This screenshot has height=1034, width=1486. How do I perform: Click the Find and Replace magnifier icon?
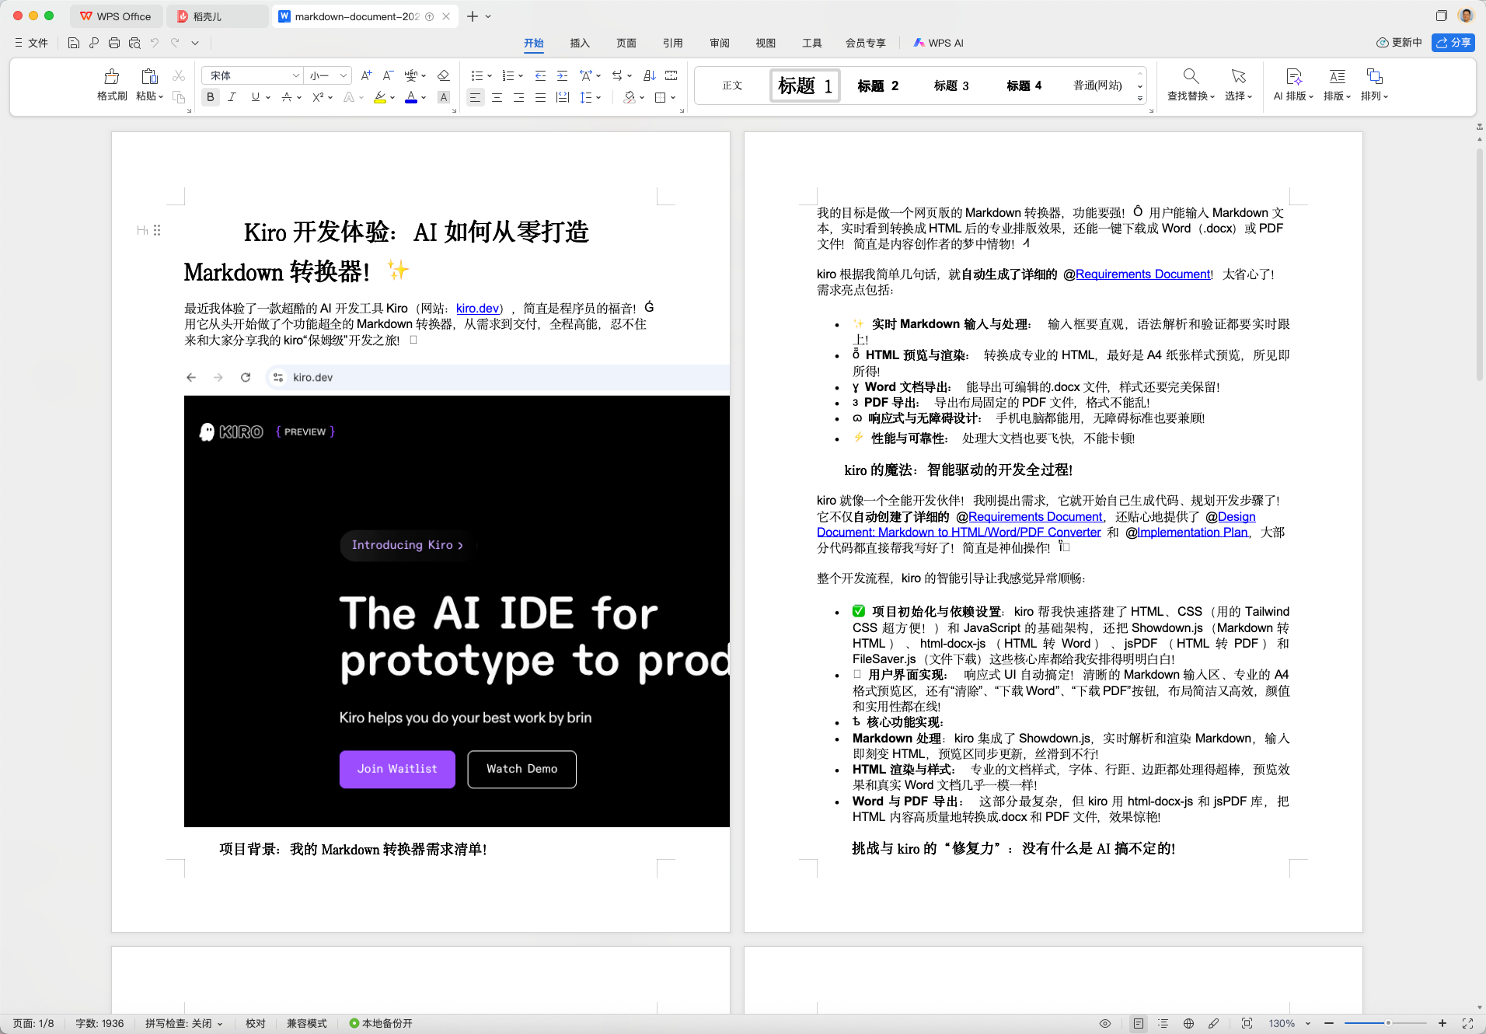pos(1190,76)
